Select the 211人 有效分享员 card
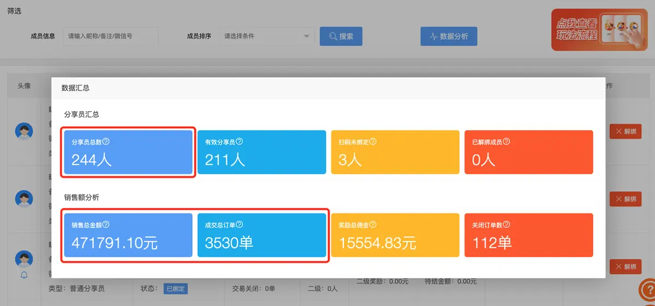This screenshot has height=306, width=655. pos(261,152)
